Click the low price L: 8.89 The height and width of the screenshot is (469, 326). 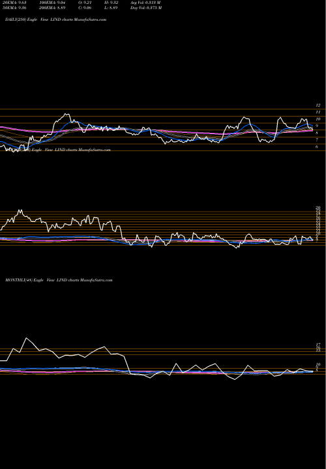pyautogui.click(x=111, y=8)
